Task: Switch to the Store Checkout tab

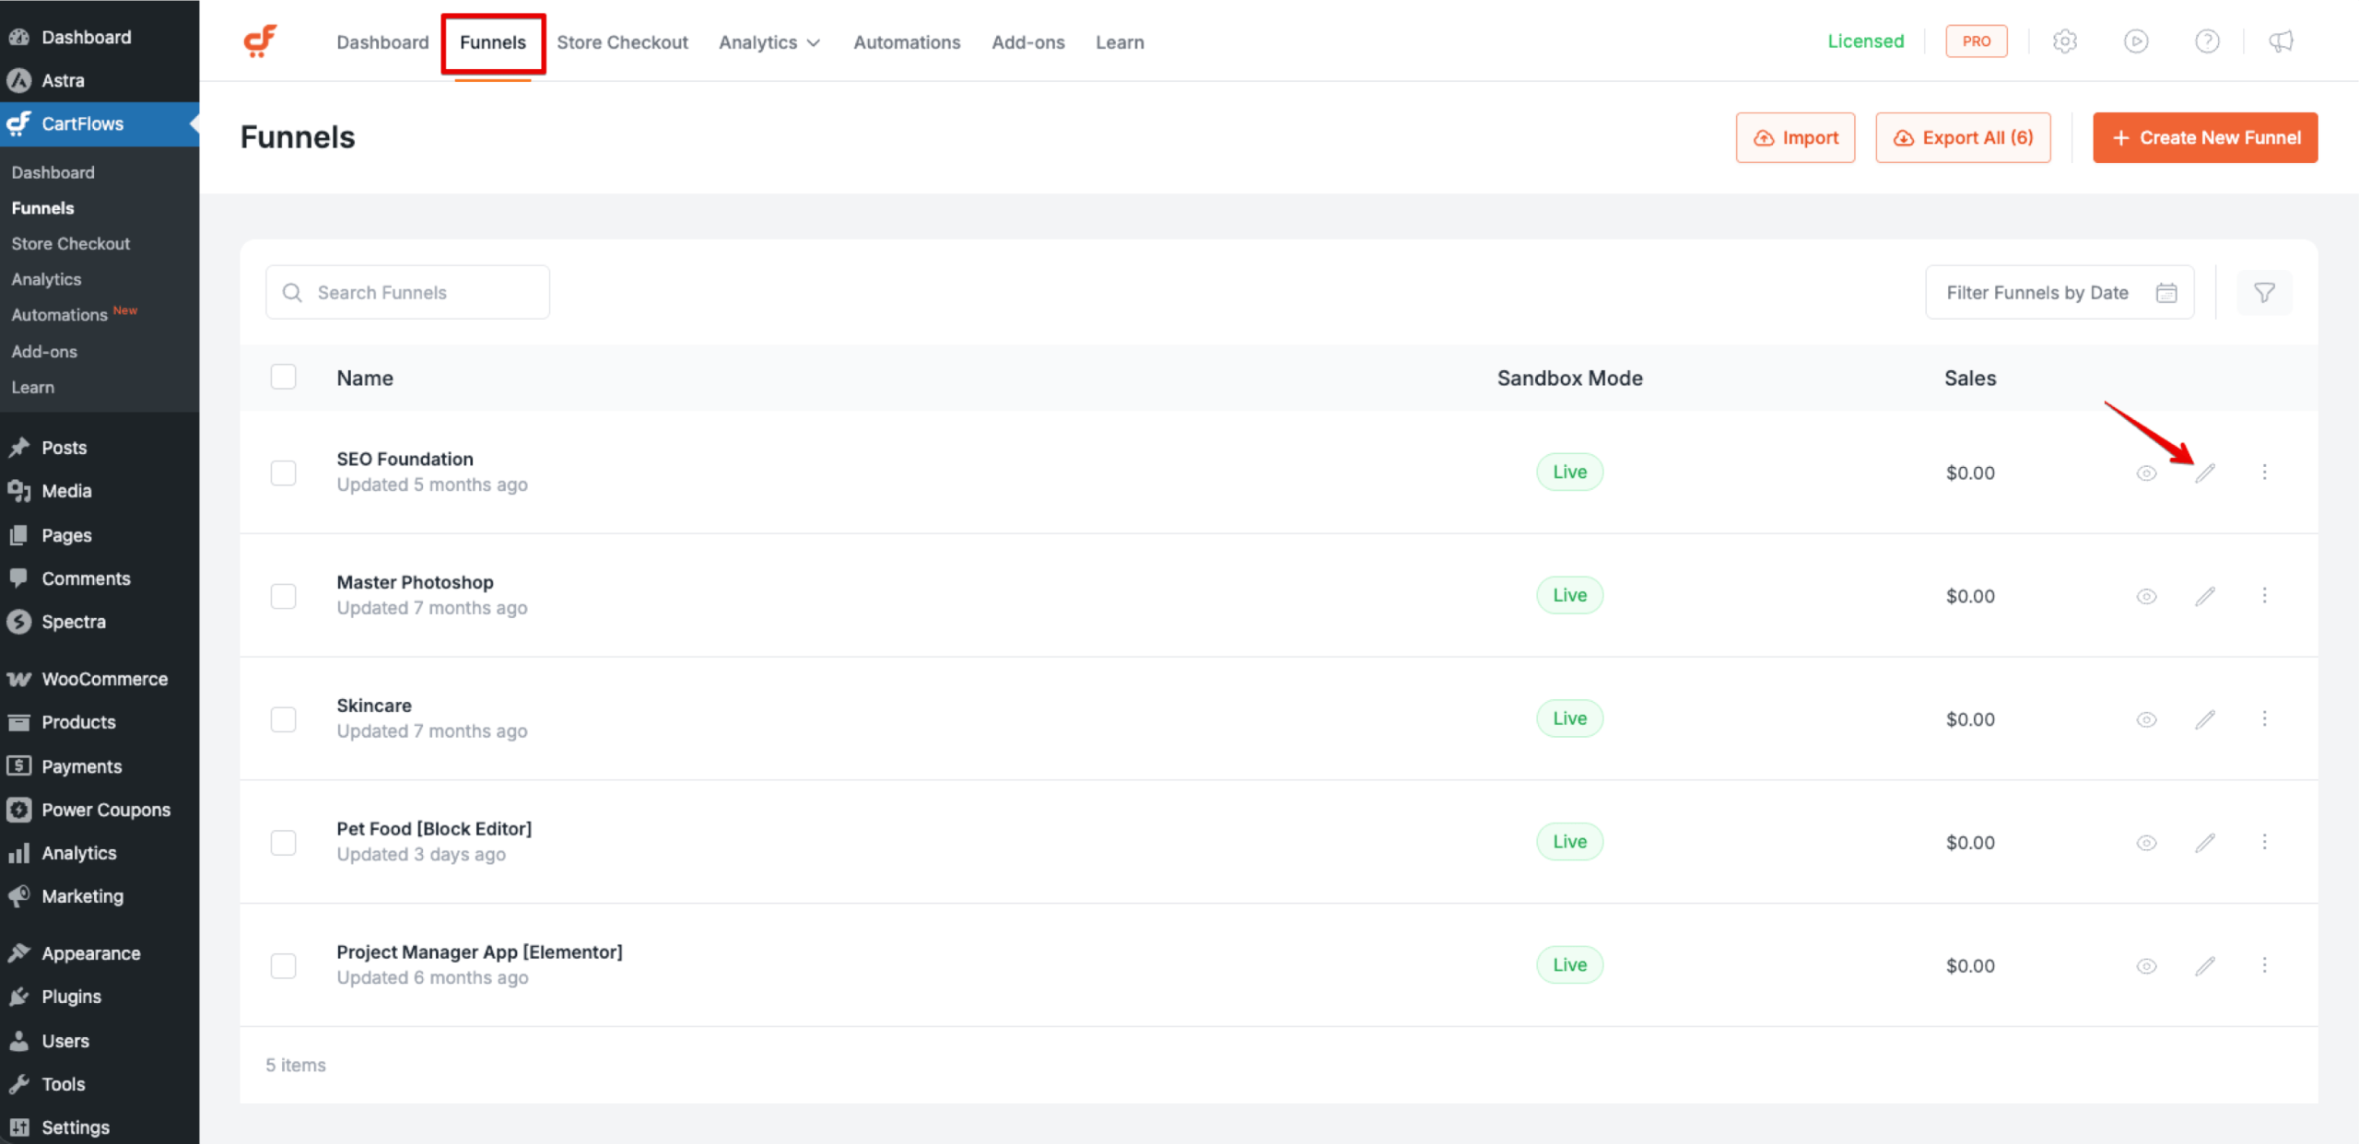Action: tap(622, 42)
